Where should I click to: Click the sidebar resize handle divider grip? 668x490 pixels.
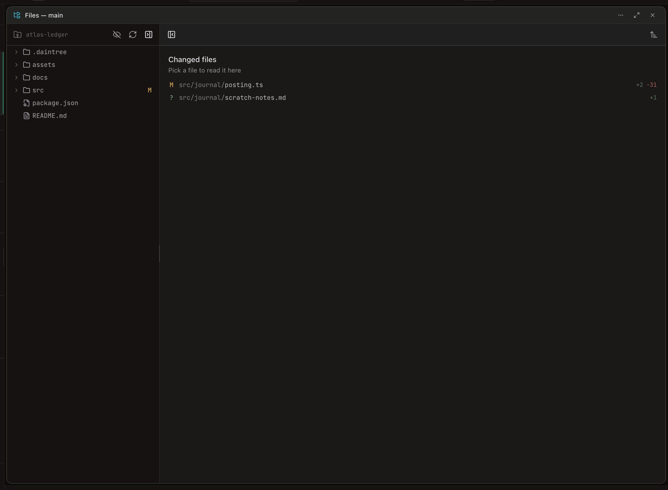(x=159, y=253)
